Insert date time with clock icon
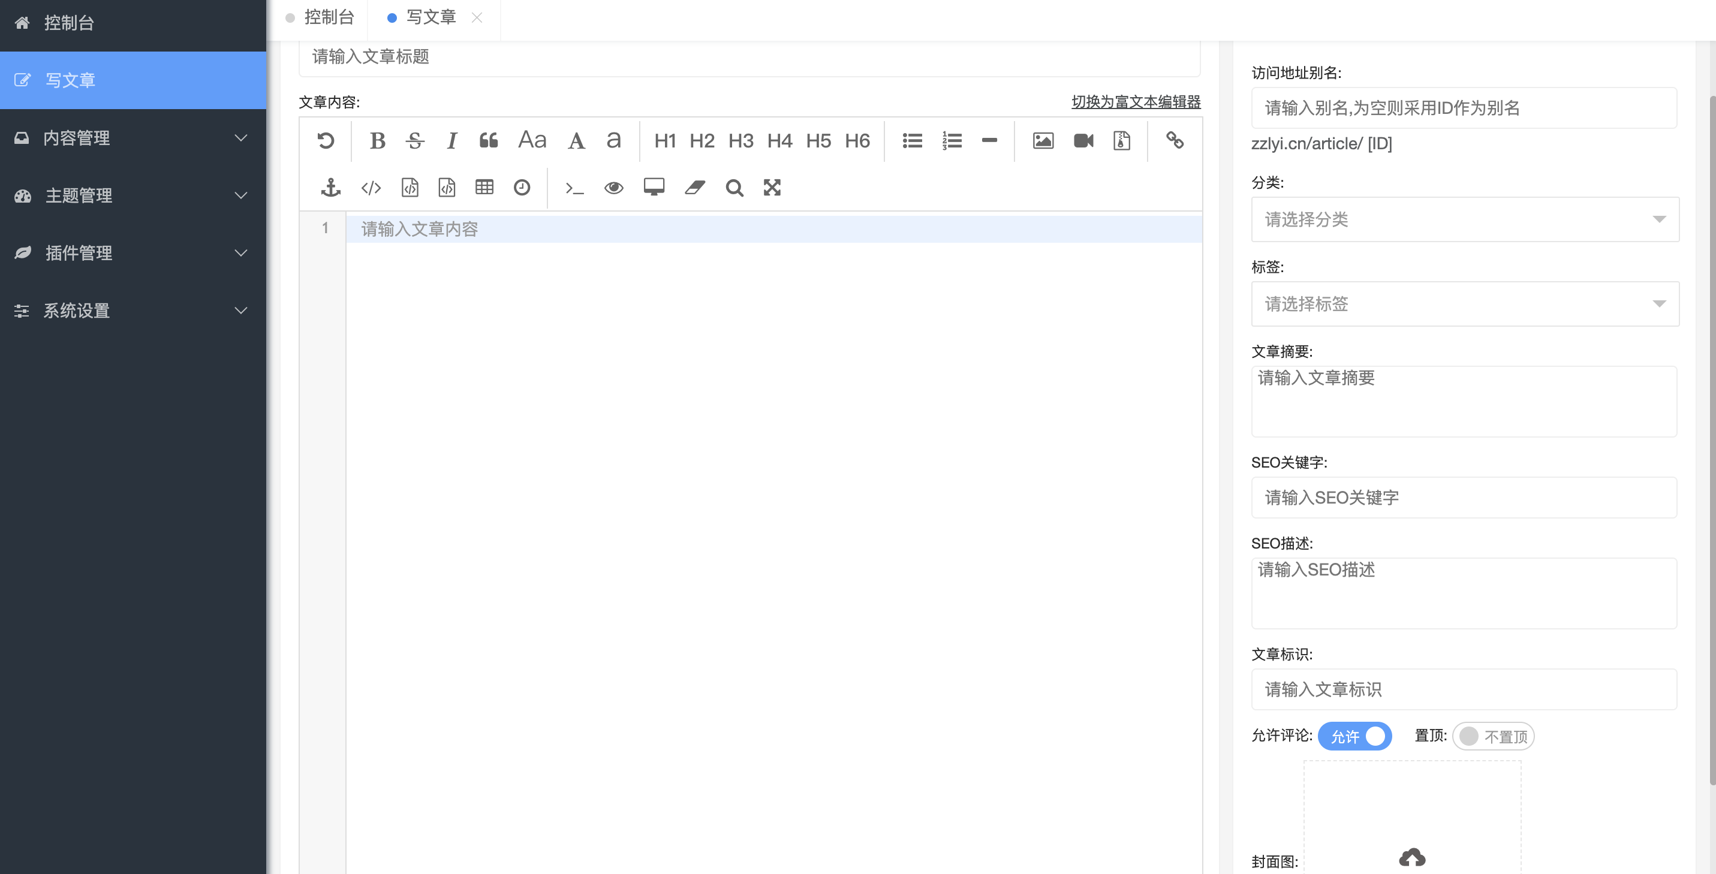Screen dimensions: 1716x874 click(x=522, y=188)
